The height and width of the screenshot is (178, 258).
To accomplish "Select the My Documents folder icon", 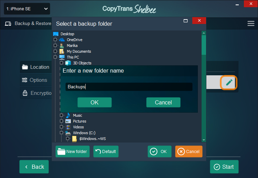I will click(x=62, y=51).
